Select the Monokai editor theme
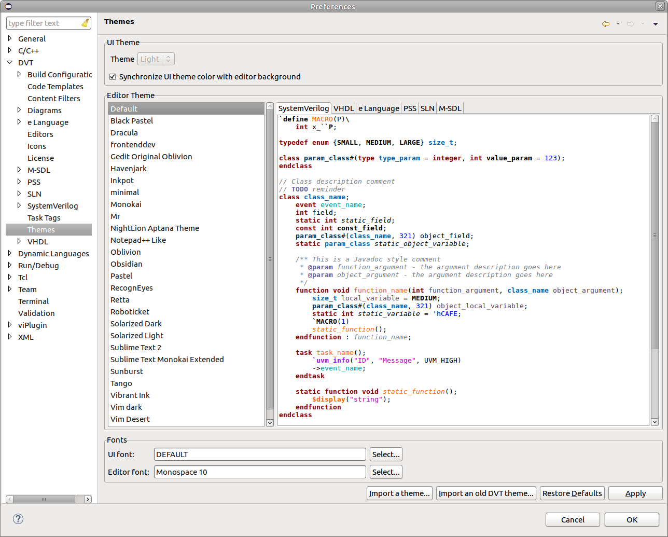Viewport: 668px width, 537px height. coord(126,204)
